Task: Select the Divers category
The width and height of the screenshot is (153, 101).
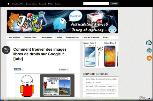Action: (106, 37)
